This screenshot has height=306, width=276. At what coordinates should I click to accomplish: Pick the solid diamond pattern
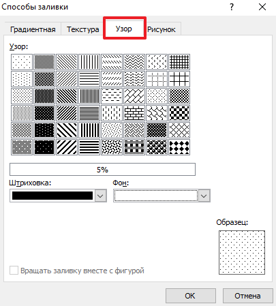179,147
